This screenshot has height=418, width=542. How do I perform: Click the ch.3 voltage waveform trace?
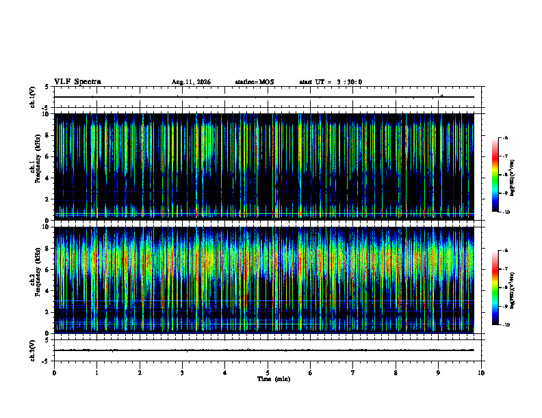264,350
